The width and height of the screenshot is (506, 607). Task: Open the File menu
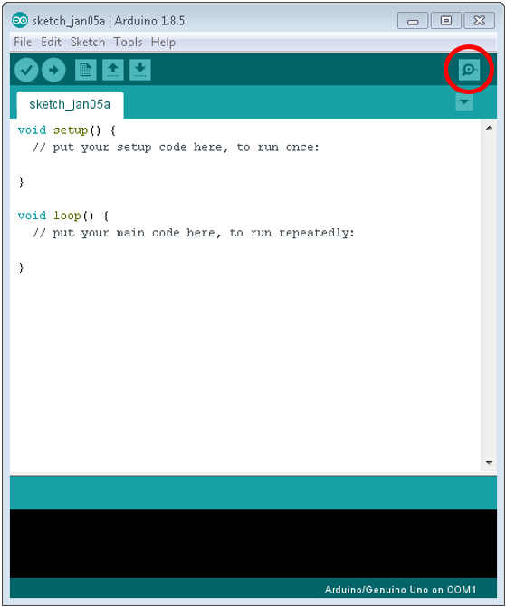tap(23, 42)
